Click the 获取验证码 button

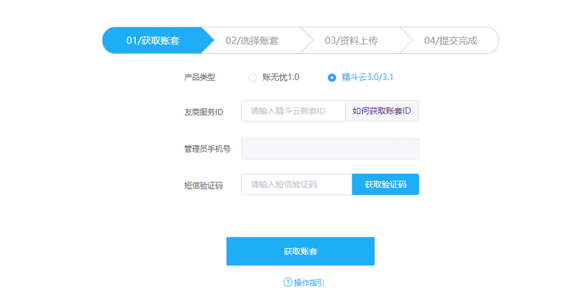click(385, 184)
